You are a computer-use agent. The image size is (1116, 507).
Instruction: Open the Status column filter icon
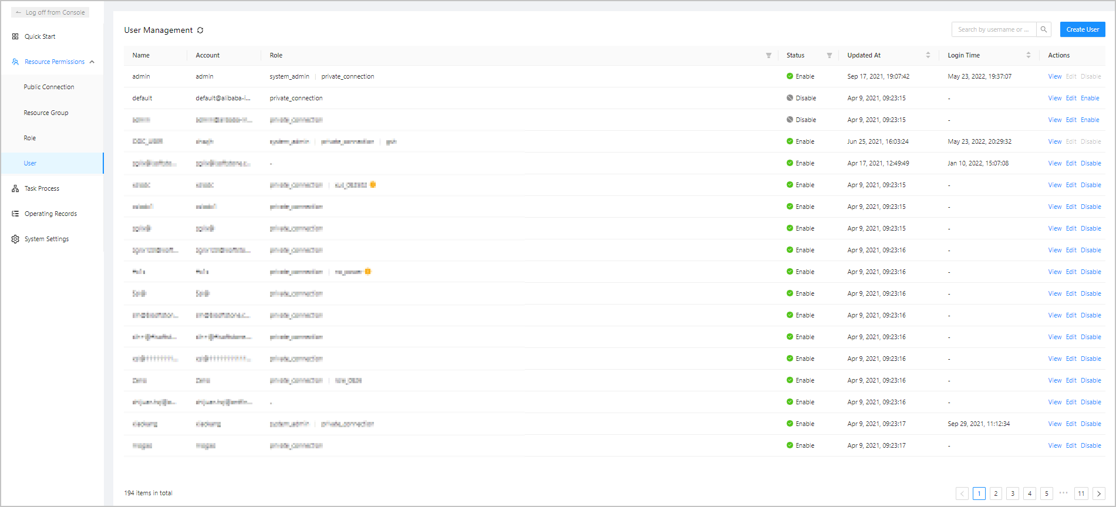[x=830, y=55]
